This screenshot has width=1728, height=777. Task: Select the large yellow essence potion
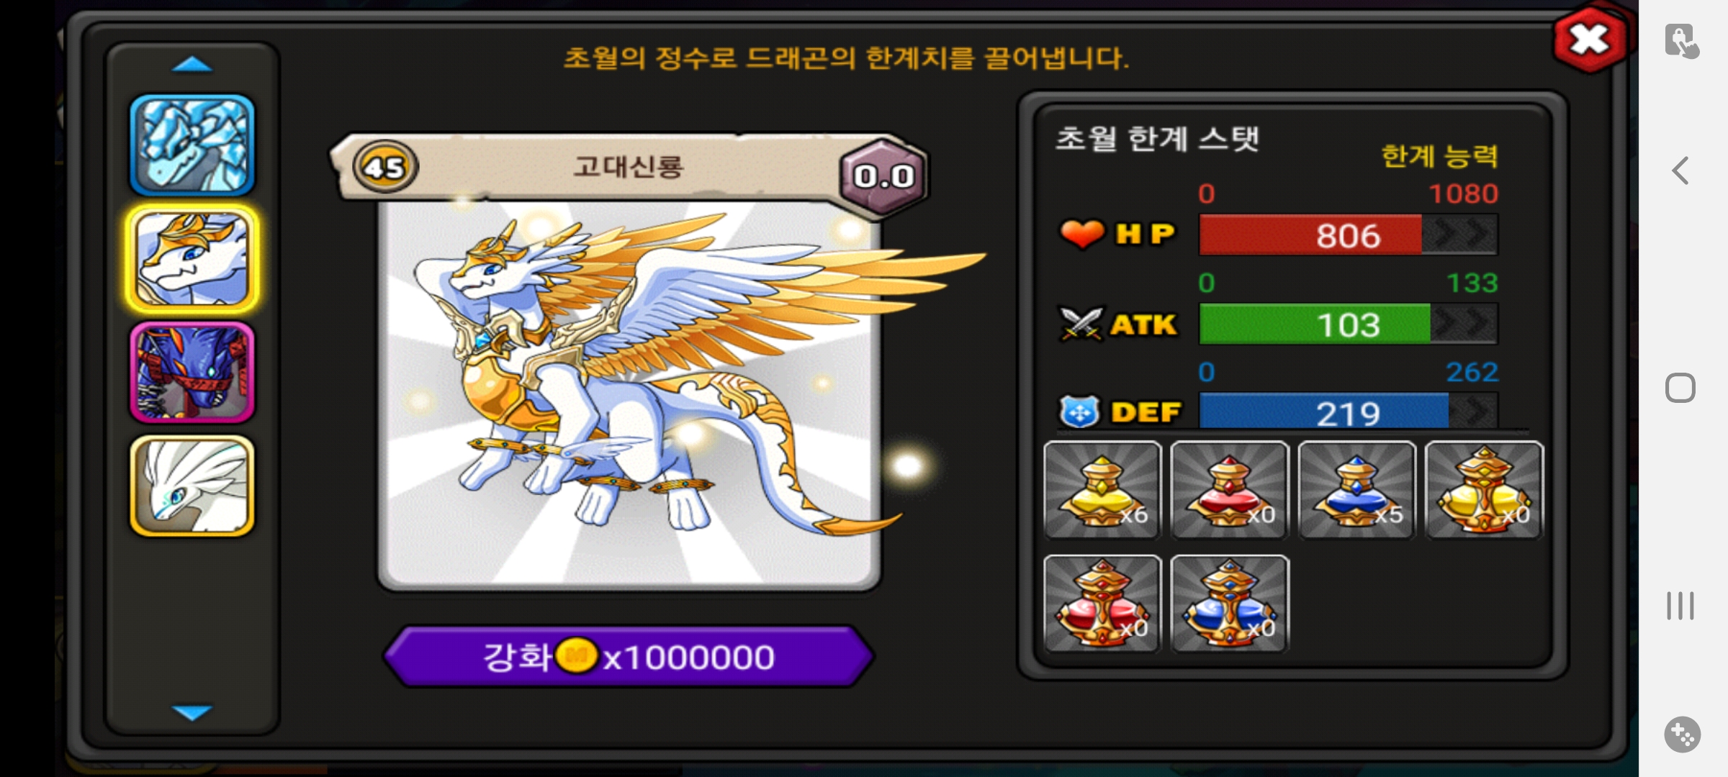pos(1484,490)
